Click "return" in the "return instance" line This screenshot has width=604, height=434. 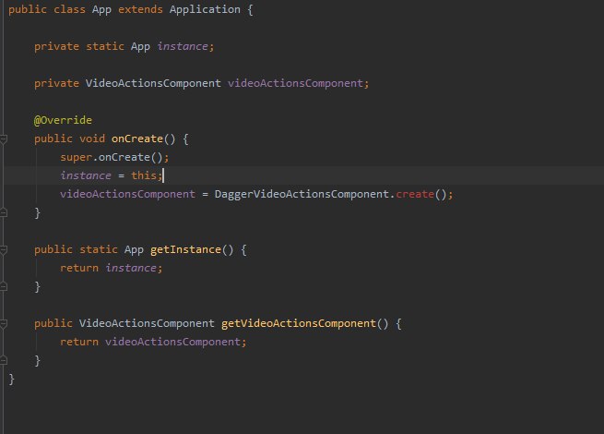pyautogui.click(x=79, y=268)
